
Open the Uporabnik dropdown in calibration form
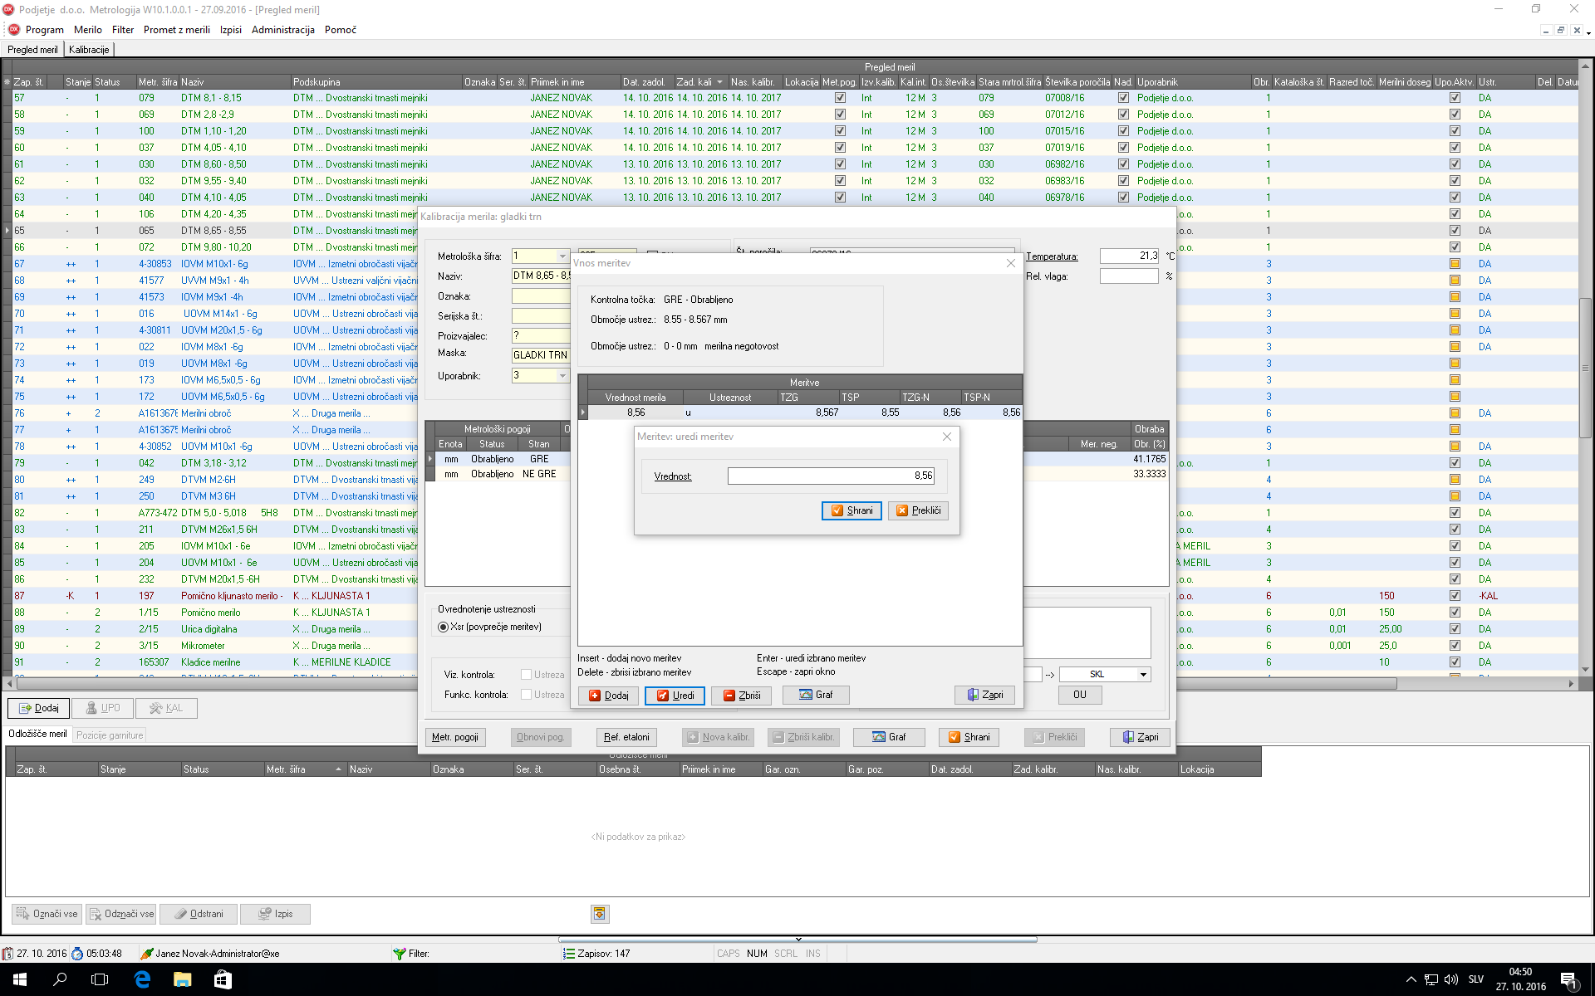click(562, 376)
